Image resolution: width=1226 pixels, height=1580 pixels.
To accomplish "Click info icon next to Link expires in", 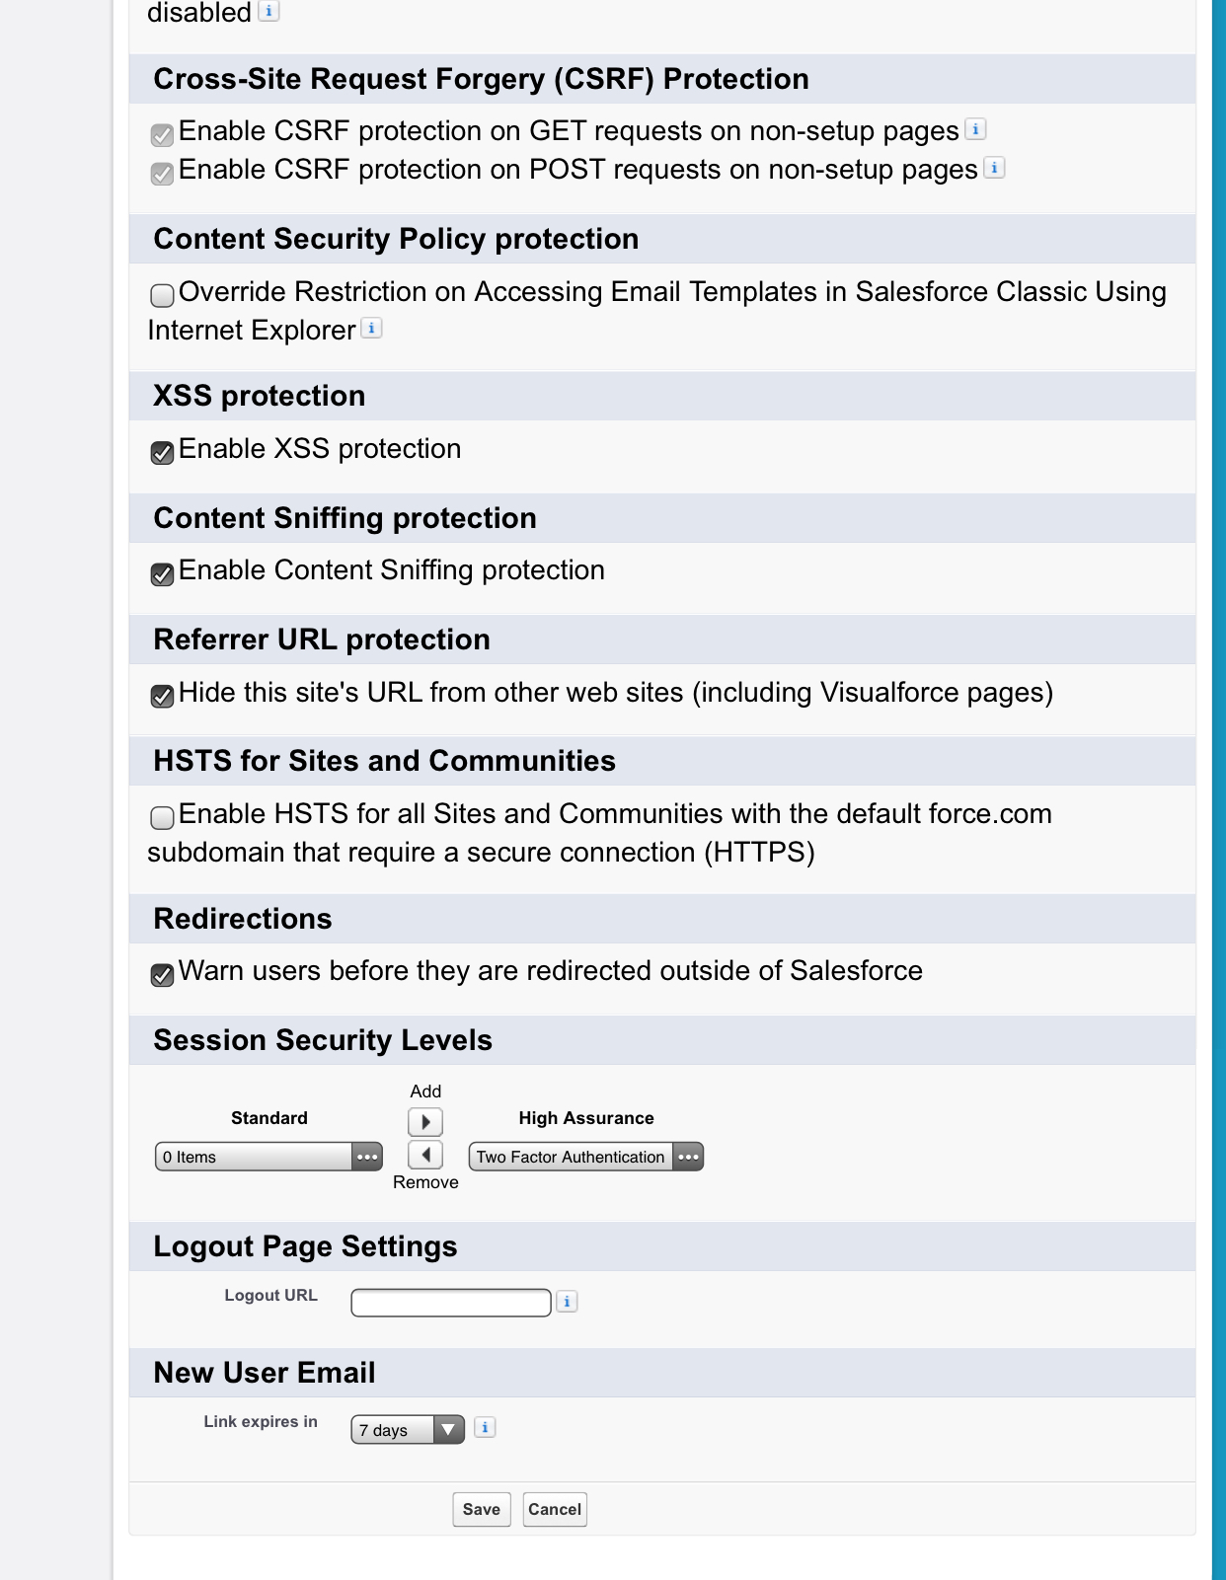I will click(x=485, y=1427).
